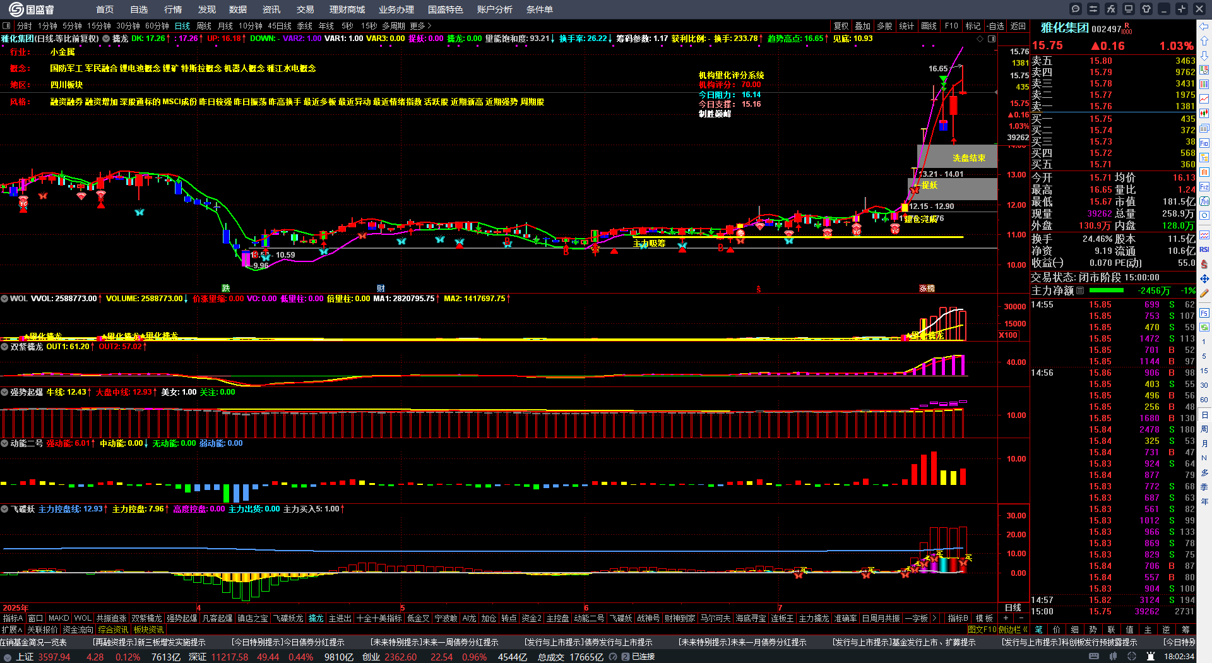Select the pencil drawing tool icon
Screen dimensions: 1212x663
point(1204,294)
